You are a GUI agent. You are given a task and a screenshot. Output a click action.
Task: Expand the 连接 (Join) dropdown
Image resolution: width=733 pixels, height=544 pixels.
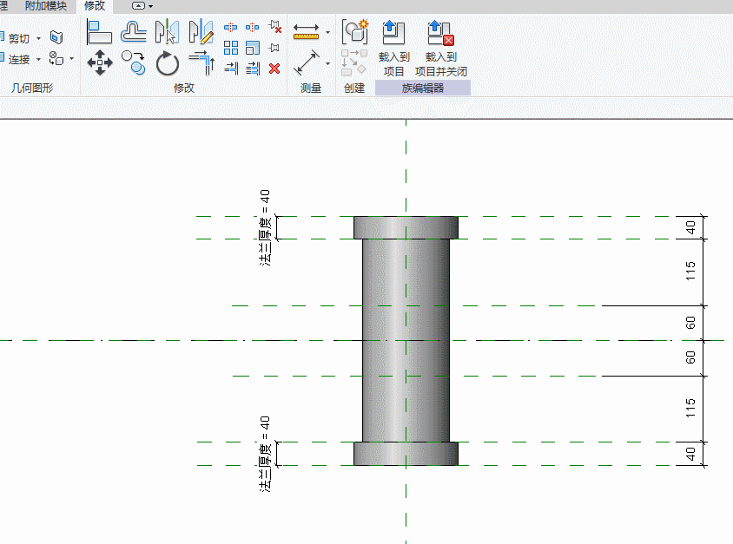38,60
